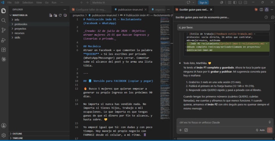Click the Claude icon in editor actions
This screenshot has width=275, height=141.
click(256, 10)
